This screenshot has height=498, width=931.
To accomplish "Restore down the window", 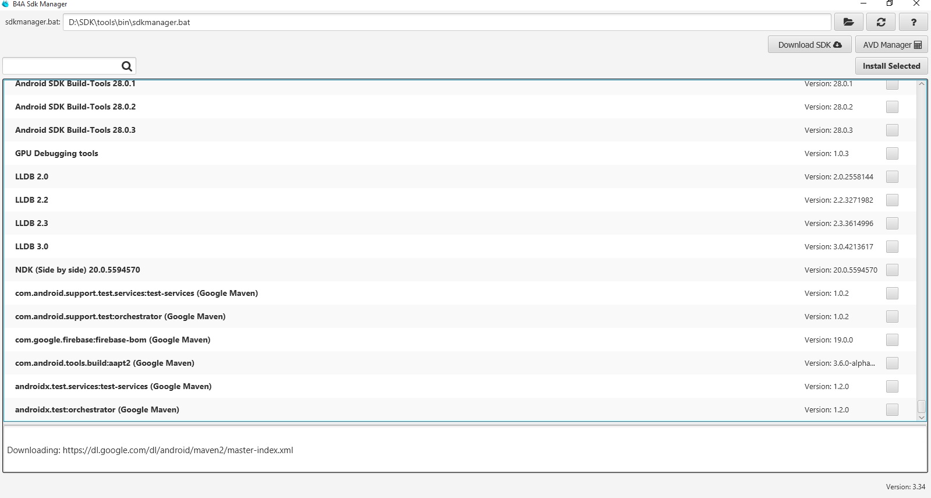I will pyautogui.click(x=889, y=3).
